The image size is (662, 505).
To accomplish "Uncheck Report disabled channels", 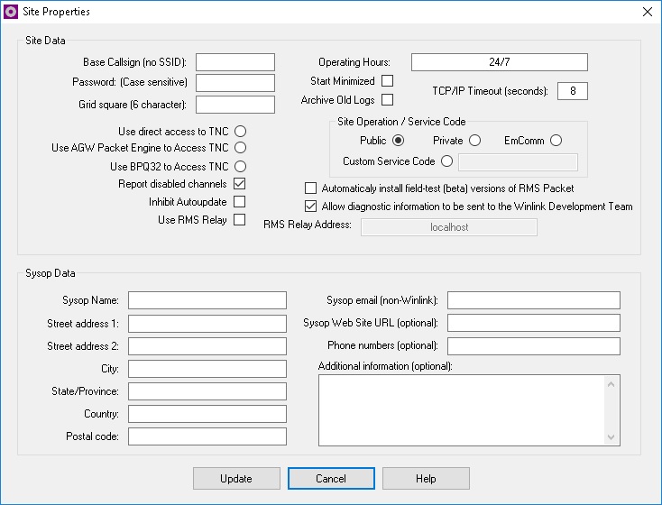I will click(240, 184).
